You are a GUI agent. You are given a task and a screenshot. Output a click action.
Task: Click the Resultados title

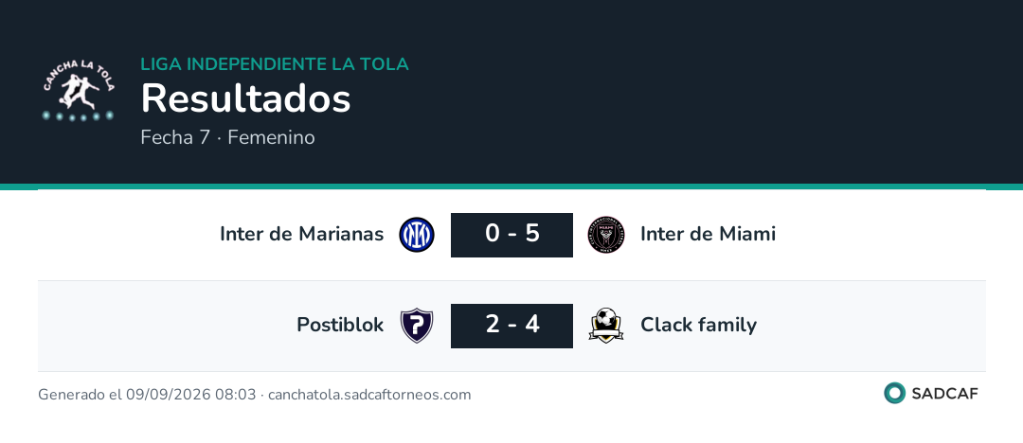point(246,98)
